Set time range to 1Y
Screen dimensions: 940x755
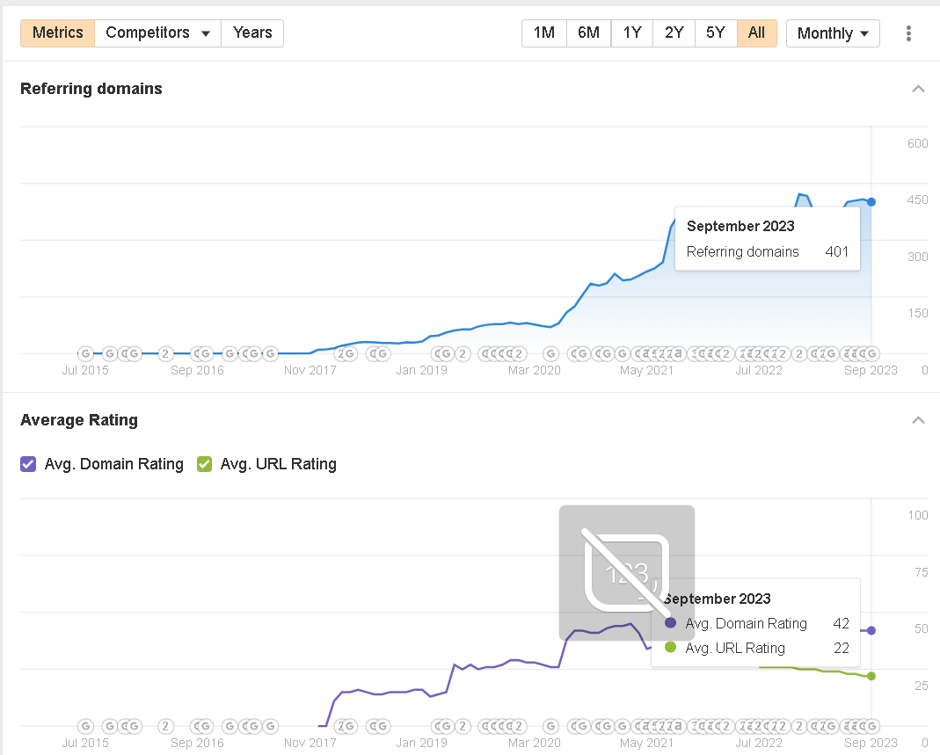coord(631,33)
